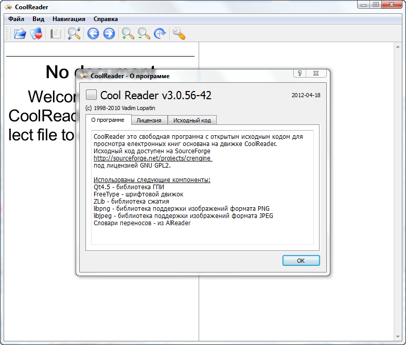Screen dimensions: 406x345
Task: Click the CoolReader icon in About dialog title
Action: pos(84,76)
